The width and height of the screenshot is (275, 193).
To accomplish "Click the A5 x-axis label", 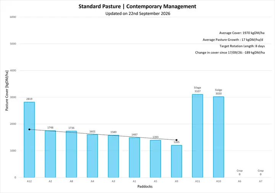I will point(155,181).
